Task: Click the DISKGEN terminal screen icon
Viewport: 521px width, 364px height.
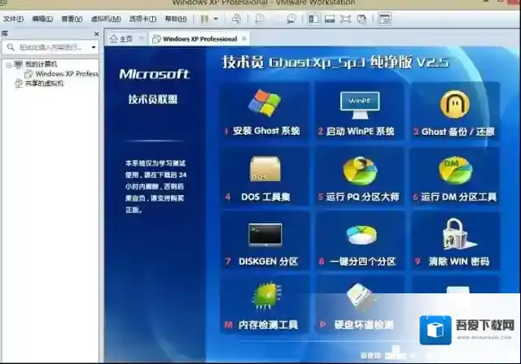Action: tap(265, 235)
